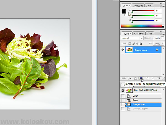Lock transparent pixels
Screen dimensions: 166x125
pyautogui.click(x=130, y=44)
